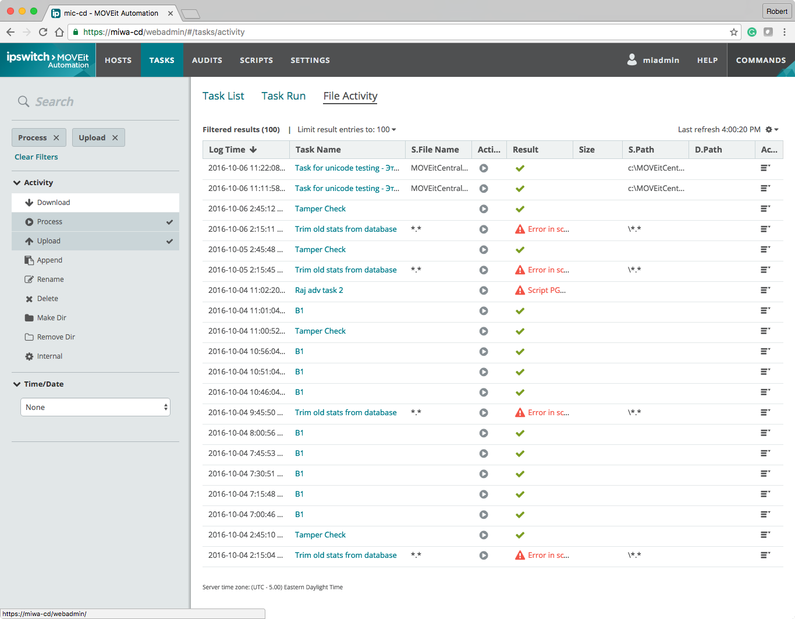Click success checkmark for 2016-10-06 2:45:12 Tamper Check
This screenshot has height=619, width=795.
pyautogui.click(x=520, y=209)
